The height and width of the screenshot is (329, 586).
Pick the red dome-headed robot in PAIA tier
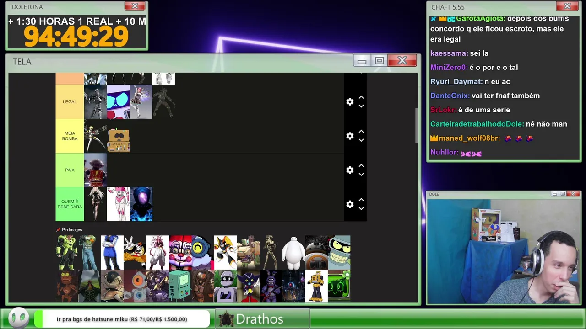[x=95, y=170]
